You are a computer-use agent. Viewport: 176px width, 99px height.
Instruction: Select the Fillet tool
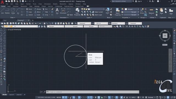click(45, 12)
